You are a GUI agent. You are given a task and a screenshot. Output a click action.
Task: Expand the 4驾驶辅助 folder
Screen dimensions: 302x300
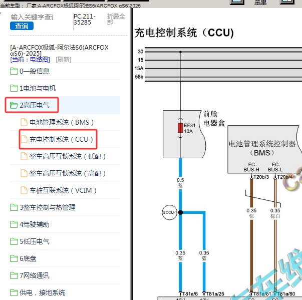point(34,224)
